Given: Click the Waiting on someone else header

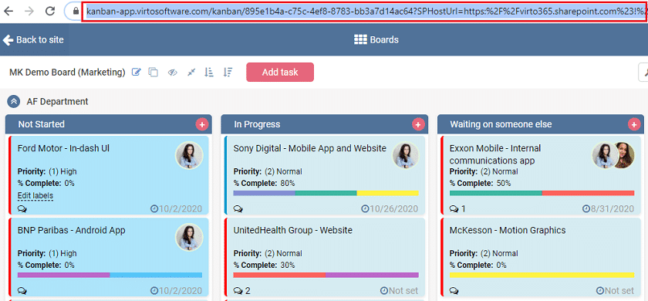Looking at the screenshot, I should (x=541, y=124).
